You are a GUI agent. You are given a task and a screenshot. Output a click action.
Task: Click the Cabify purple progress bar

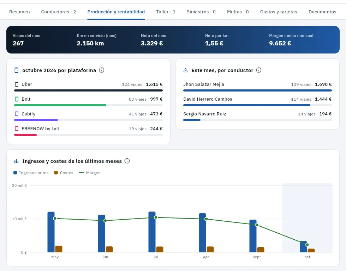tap(36, 120)
